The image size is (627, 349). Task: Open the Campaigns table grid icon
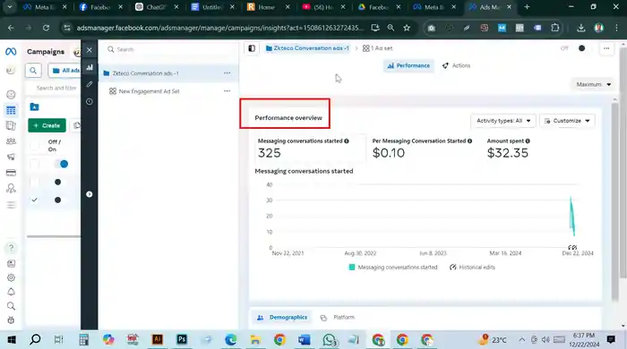11,110
